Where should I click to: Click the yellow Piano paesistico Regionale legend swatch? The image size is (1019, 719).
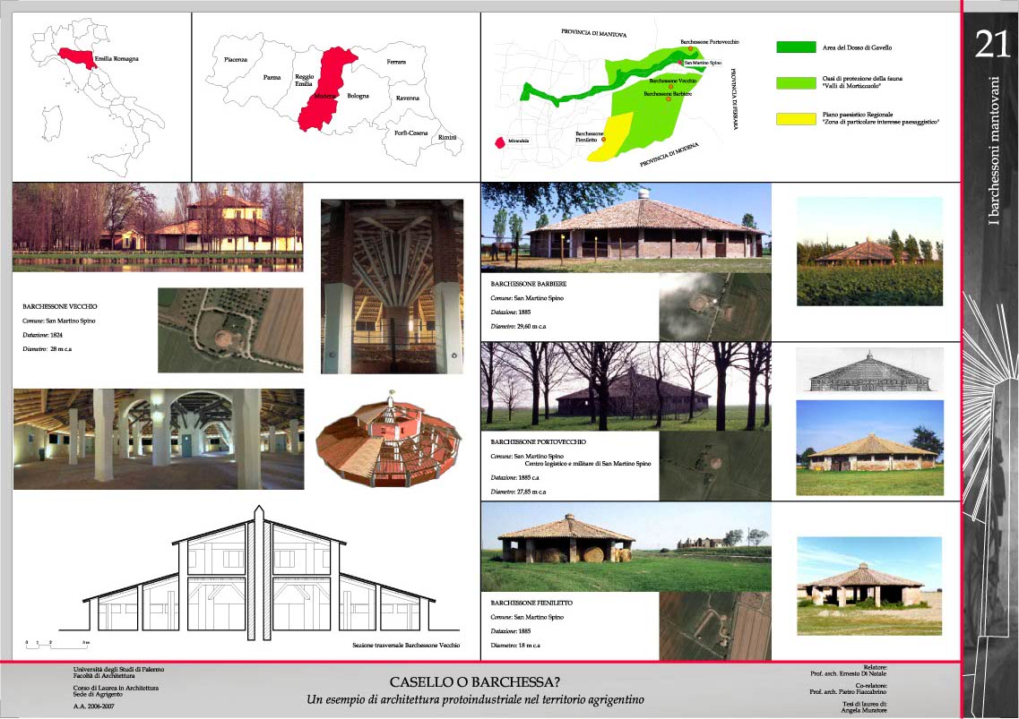[x=796, y=119]
